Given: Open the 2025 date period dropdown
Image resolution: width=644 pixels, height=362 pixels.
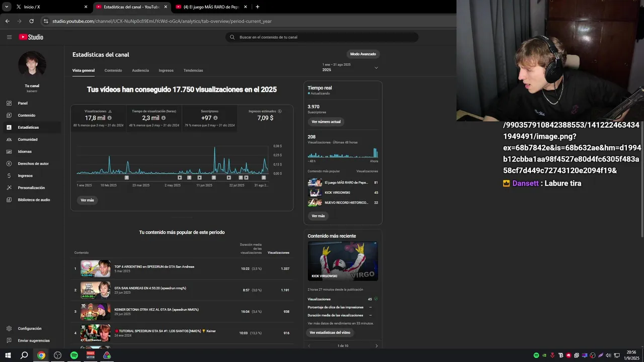Looking at the screenshot, I should point(350,67).
